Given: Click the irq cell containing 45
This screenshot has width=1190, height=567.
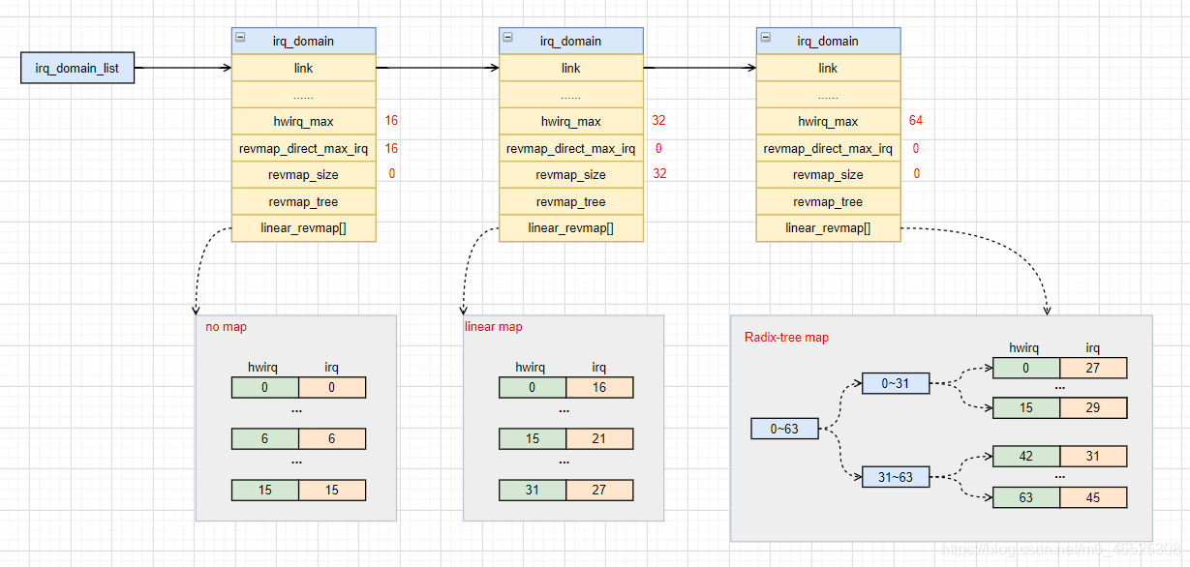Looking at the screenshot, I should pos(1093,498).
